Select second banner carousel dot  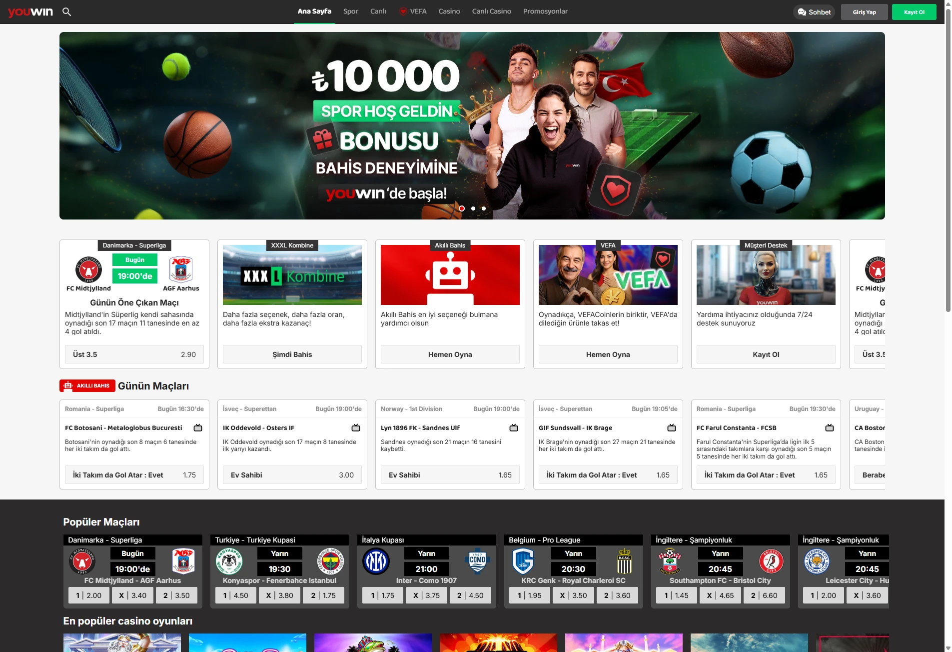pyautogui.click(x=473, y=208)
